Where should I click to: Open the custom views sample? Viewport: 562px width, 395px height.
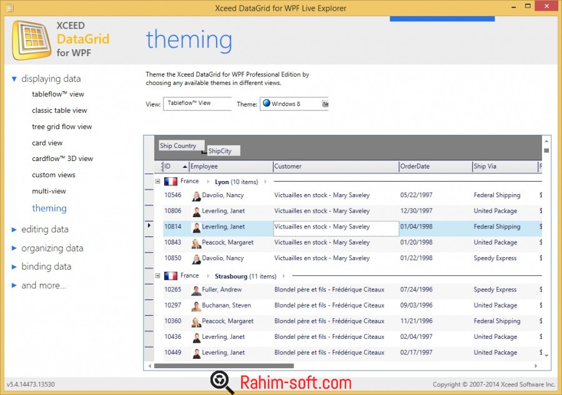pyautogui.click(x=54, y=175)
